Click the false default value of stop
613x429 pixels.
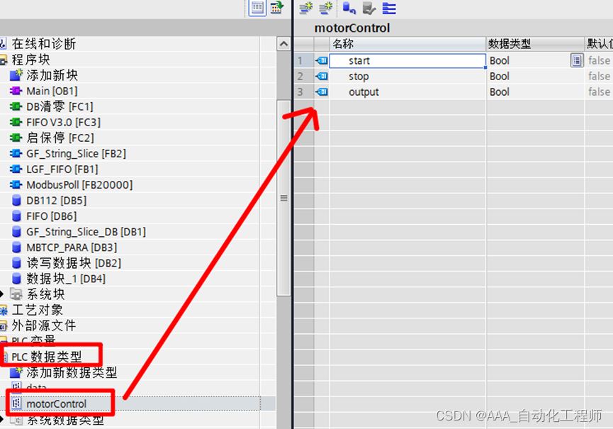[599, 77]
